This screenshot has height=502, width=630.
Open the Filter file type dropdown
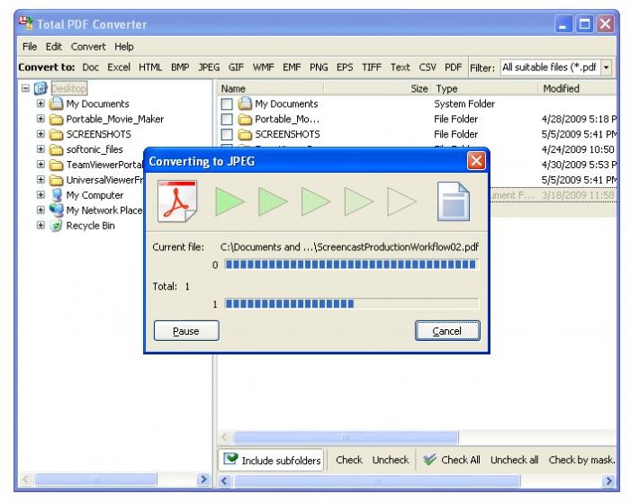606,67
